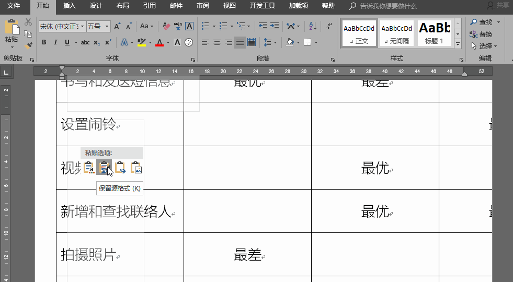The image size is (513, 282).
Task: Open the 审阅 (Review) tab
Action: click(x=203, y=6)
